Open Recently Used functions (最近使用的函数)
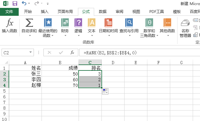The height and width of the screenshot is (121, 200). point(48,27)
